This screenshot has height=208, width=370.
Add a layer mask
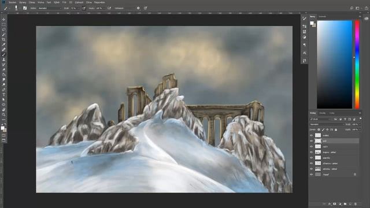pyautogui.click(x=335, y=204)
